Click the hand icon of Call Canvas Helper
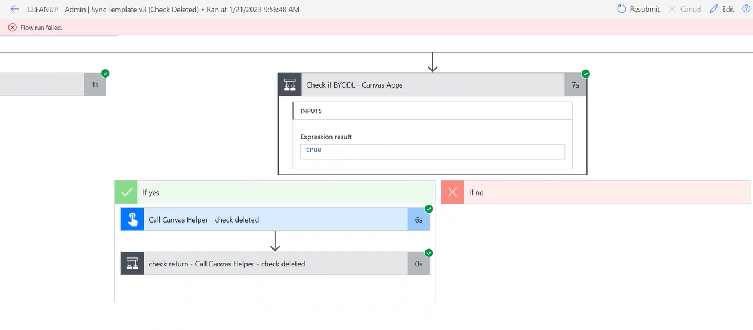 132,220
